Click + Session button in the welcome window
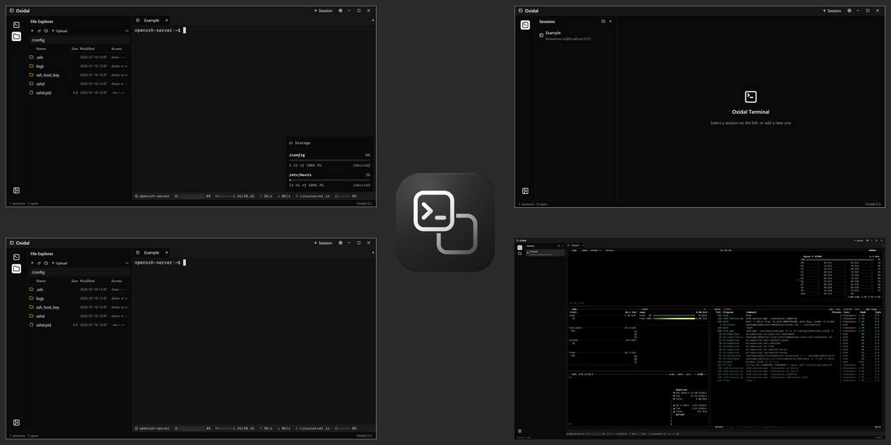Screen dimensions: 891x445 (x=832, y=10)
